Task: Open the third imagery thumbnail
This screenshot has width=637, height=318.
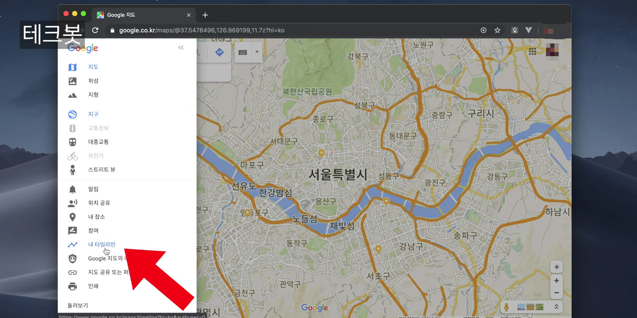Action: [x=539, y=307]
